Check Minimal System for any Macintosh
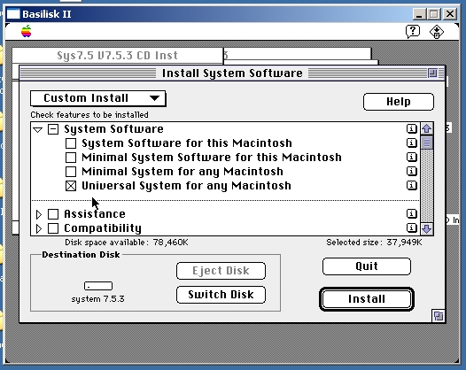This screenshot has height=370, width=466. pyautogui.click(x=71, y=172)
